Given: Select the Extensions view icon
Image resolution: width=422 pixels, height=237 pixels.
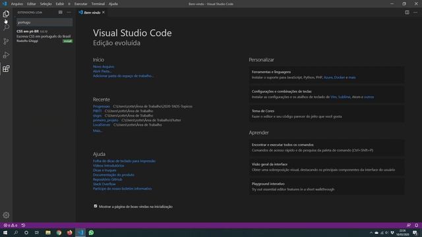Looking at the screenshot, I should 6,68.
